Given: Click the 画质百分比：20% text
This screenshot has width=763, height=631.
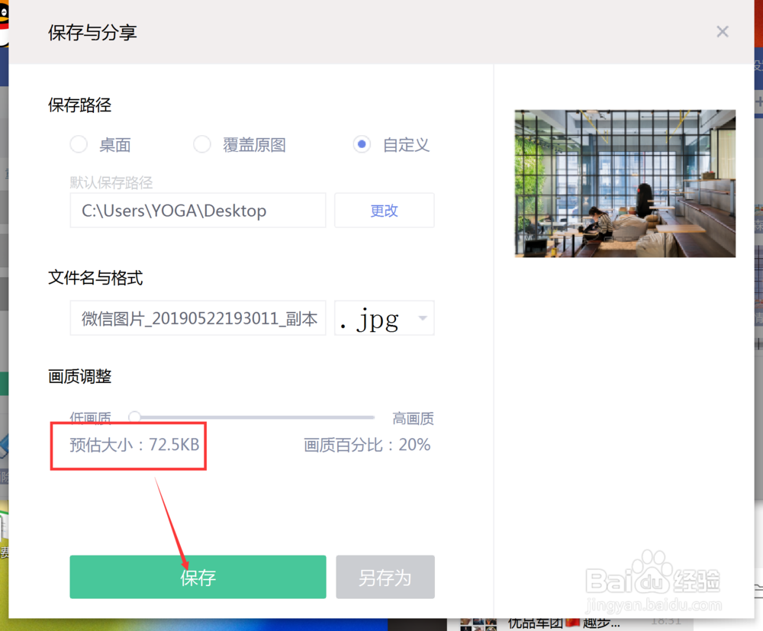Looking at the screenshot, I should click(x=368, y=445).
